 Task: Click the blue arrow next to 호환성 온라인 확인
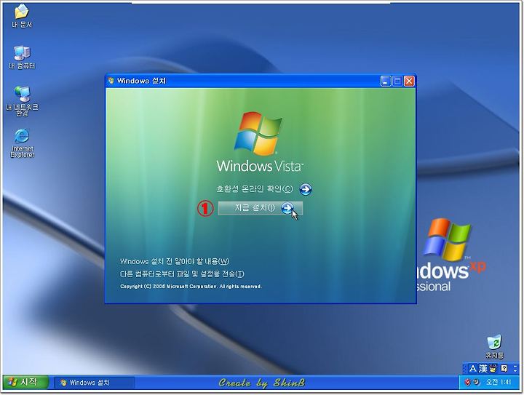click(306, 189)
